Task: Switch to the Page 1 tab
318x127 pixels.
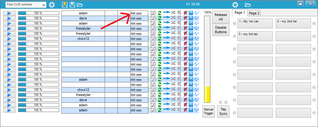Action: pyautogui.click(x=240, y=12)
